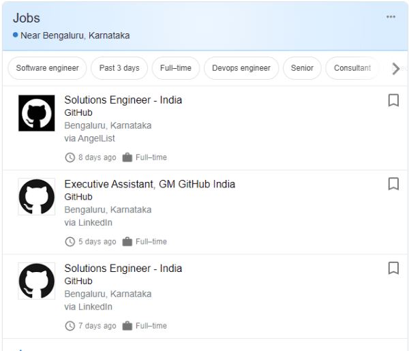Select the "Full-time" filter chip

[x=176, y=68]
